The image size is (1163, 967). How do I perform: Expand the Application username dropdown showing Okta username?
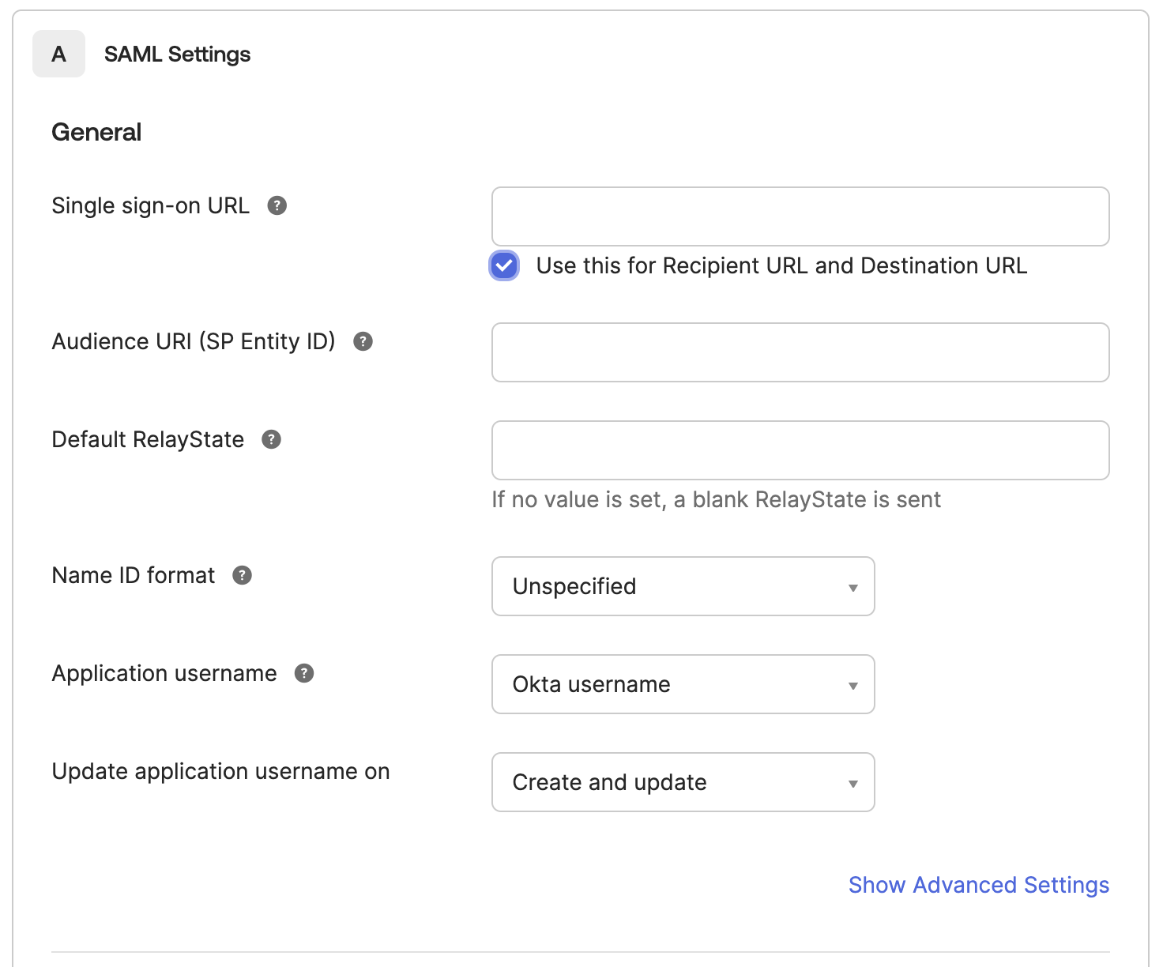click(683, 684)
